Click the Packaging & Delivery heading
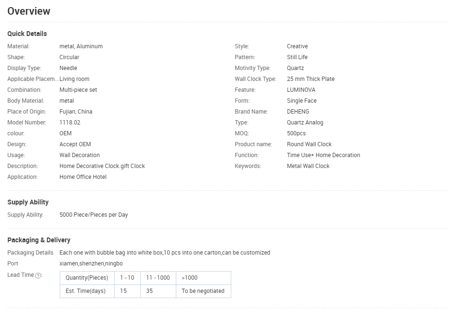This screenshot has width=454, height=309. [39, 240]
